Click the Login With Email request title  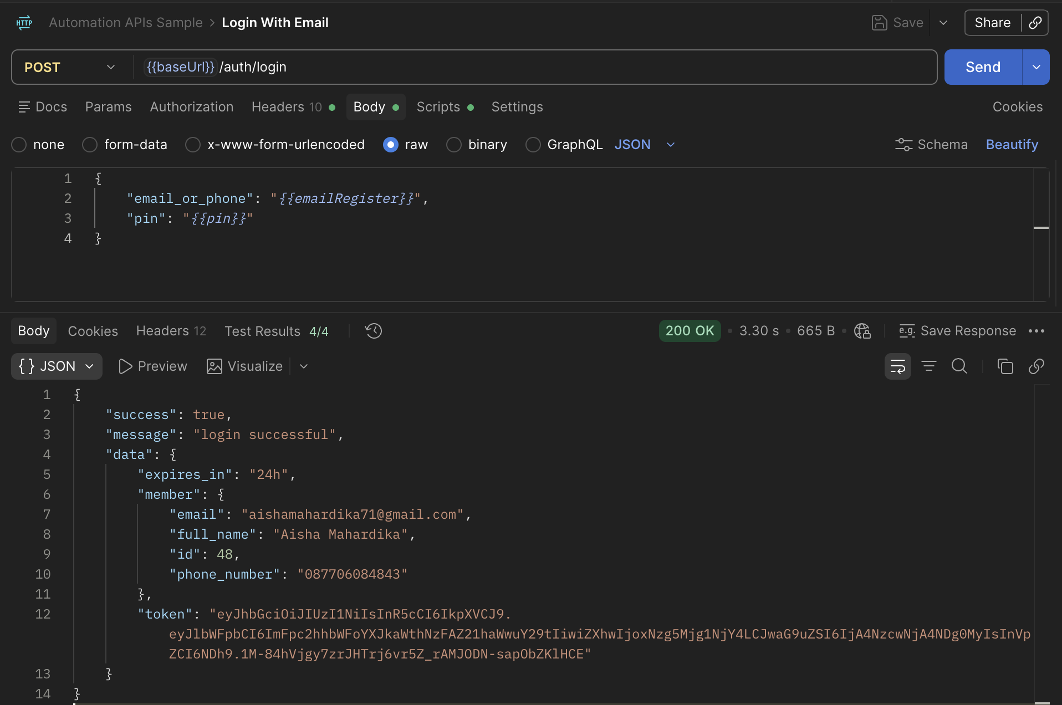click(275, 23)
